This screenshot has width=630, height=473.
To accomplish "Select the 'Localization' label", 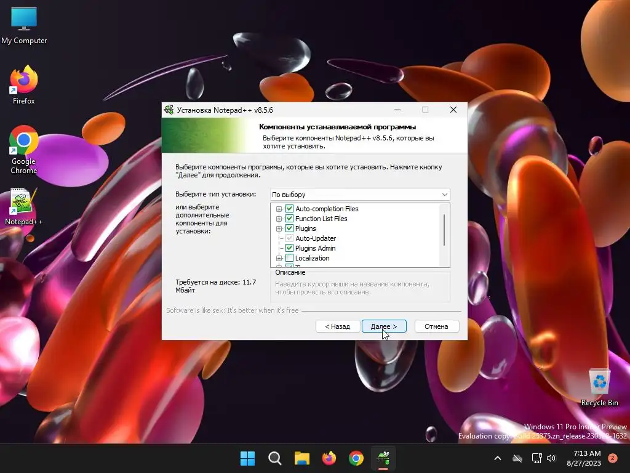I will pyautogui.click(x=312, y=258).
